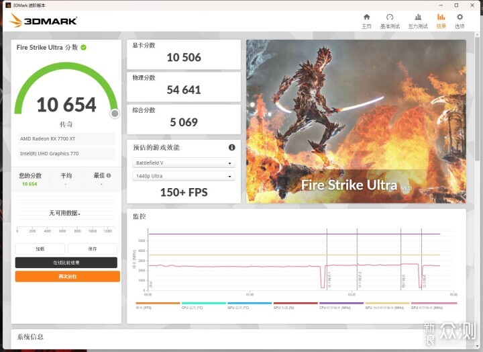Toggle the 帧率 (FPS) orange legend line
Screen dimensions: 483x352
coord(158,303)
